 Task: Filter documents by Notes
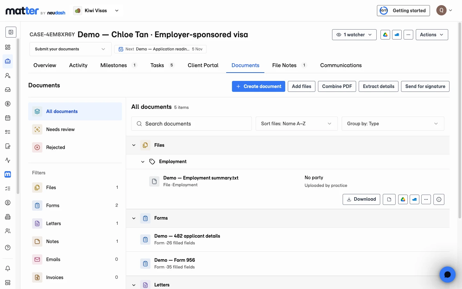75,241
